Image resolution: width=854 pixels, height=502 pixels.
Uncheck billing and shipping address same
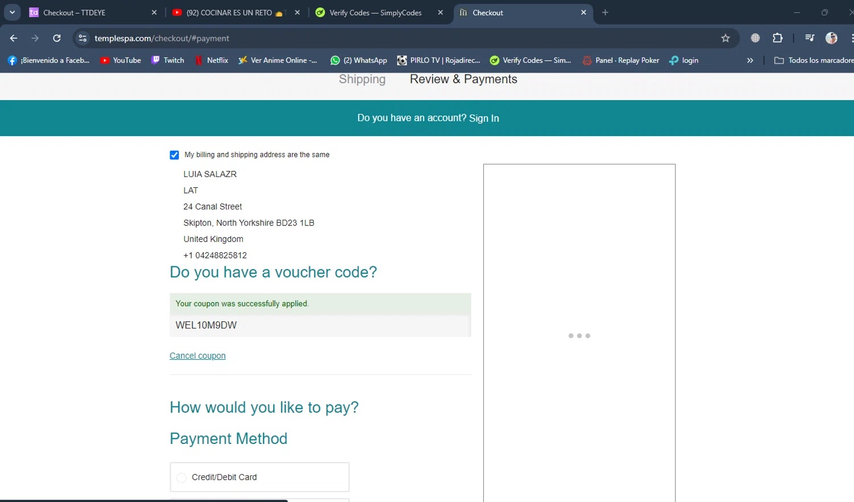[174, 155]
